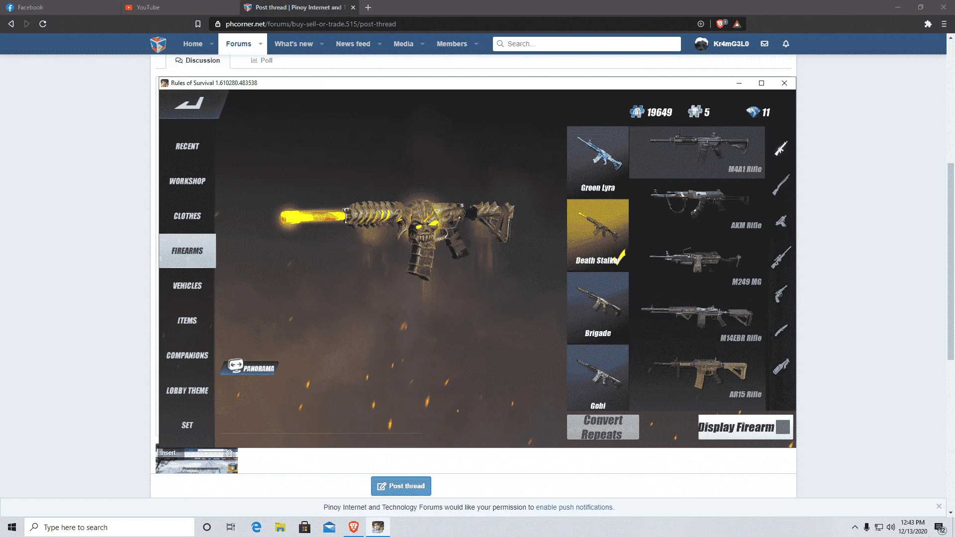Open a new browser tab
Screen dimensions: 955x537
368,7
